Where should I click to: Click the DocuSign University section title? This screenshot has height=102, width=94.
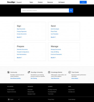click(37, 72)
